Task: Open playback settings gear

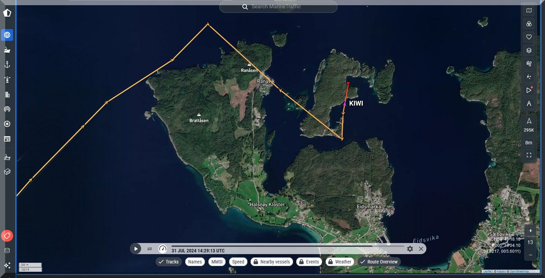Action: click(410, 249)
